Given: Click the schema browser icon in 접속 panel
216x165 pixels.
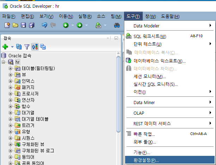Looking at the screenshot, I should pyautogui.click(x=43, y=47).
